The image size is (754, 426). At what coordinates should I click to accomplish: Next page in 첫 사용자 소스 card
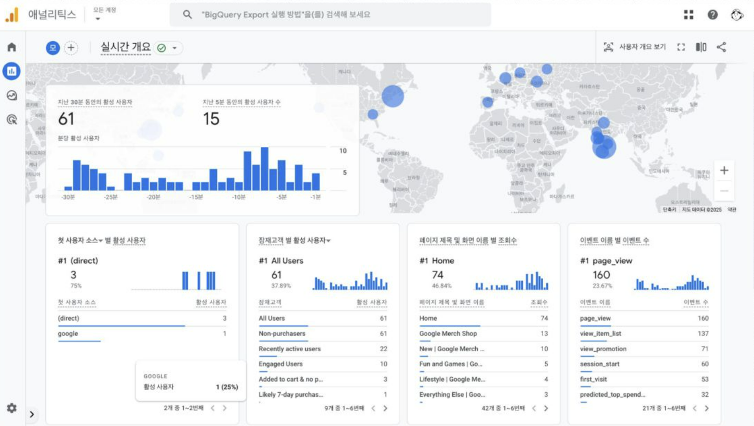coord(225,408)
